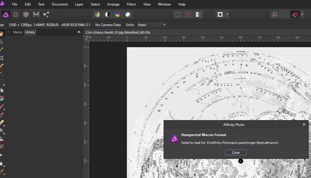The image size is (311, 178).
Task: Select the Gradient tool
Action: coord(1,98)
